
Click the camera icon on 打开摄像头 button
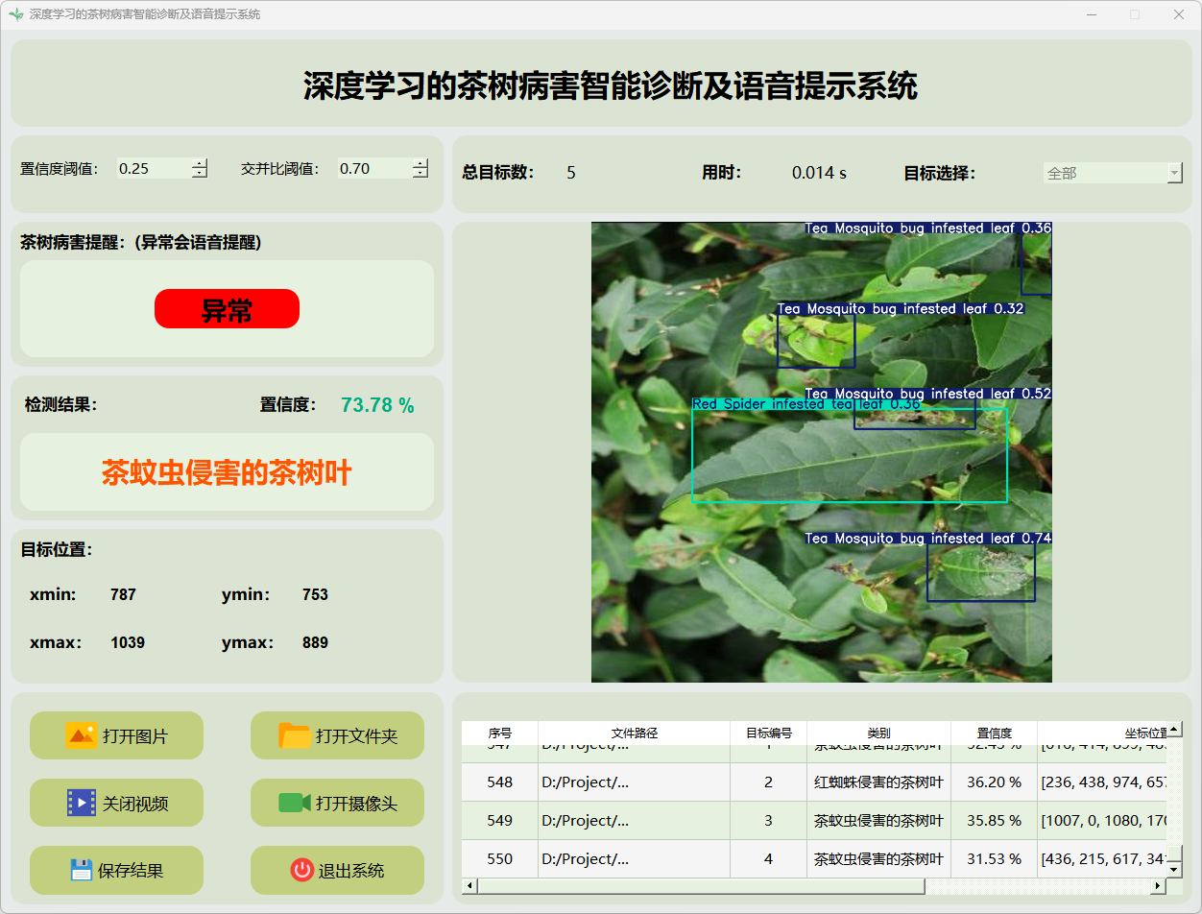[x=295, y=803]
